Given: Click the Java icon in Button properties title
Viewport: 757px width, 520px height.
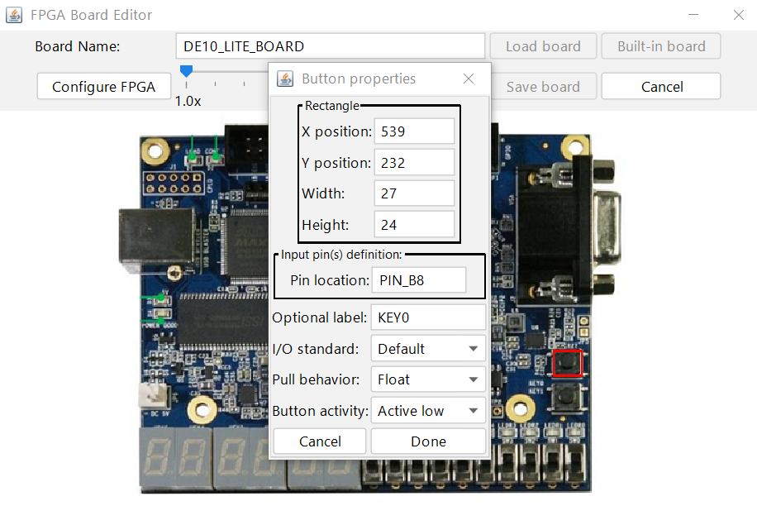Looking at the screenshot, I should [x=285, y=79].
